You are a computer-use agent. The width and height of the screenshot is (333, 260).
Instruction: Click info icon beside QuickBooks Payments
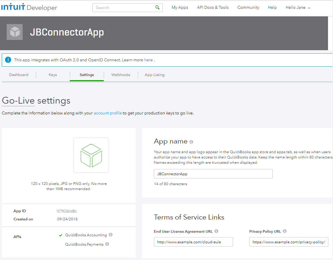[107, 244]
